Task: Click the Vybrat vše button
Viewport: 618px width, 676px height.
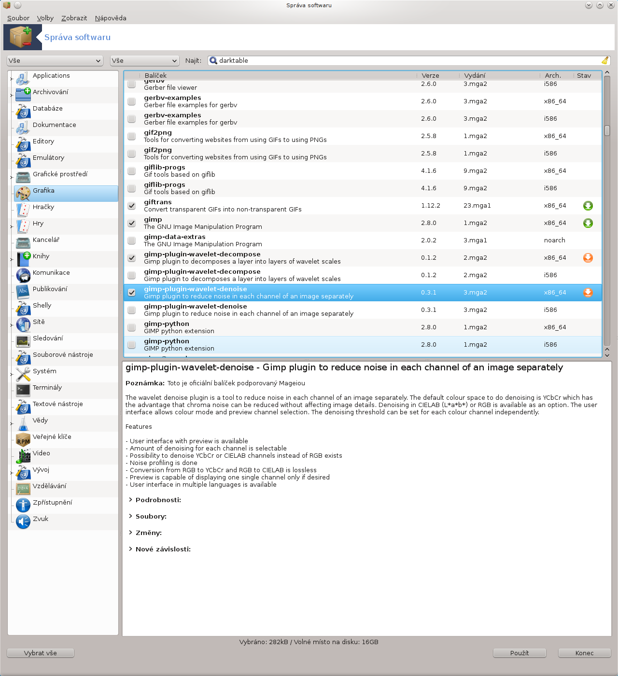Action: (x=41, y=653)
